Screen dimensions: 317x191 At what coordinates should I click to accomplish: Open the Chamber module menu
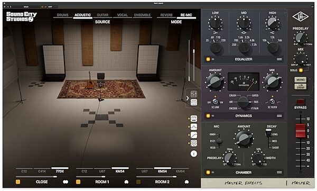[279, 172]
